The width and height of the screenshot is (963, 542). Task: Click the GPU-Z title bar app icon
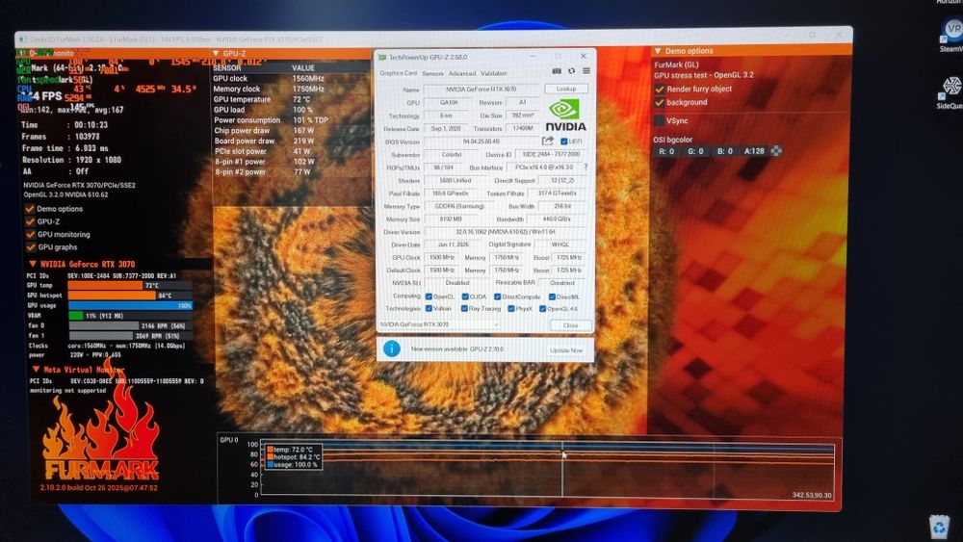(x=382, y=57)
